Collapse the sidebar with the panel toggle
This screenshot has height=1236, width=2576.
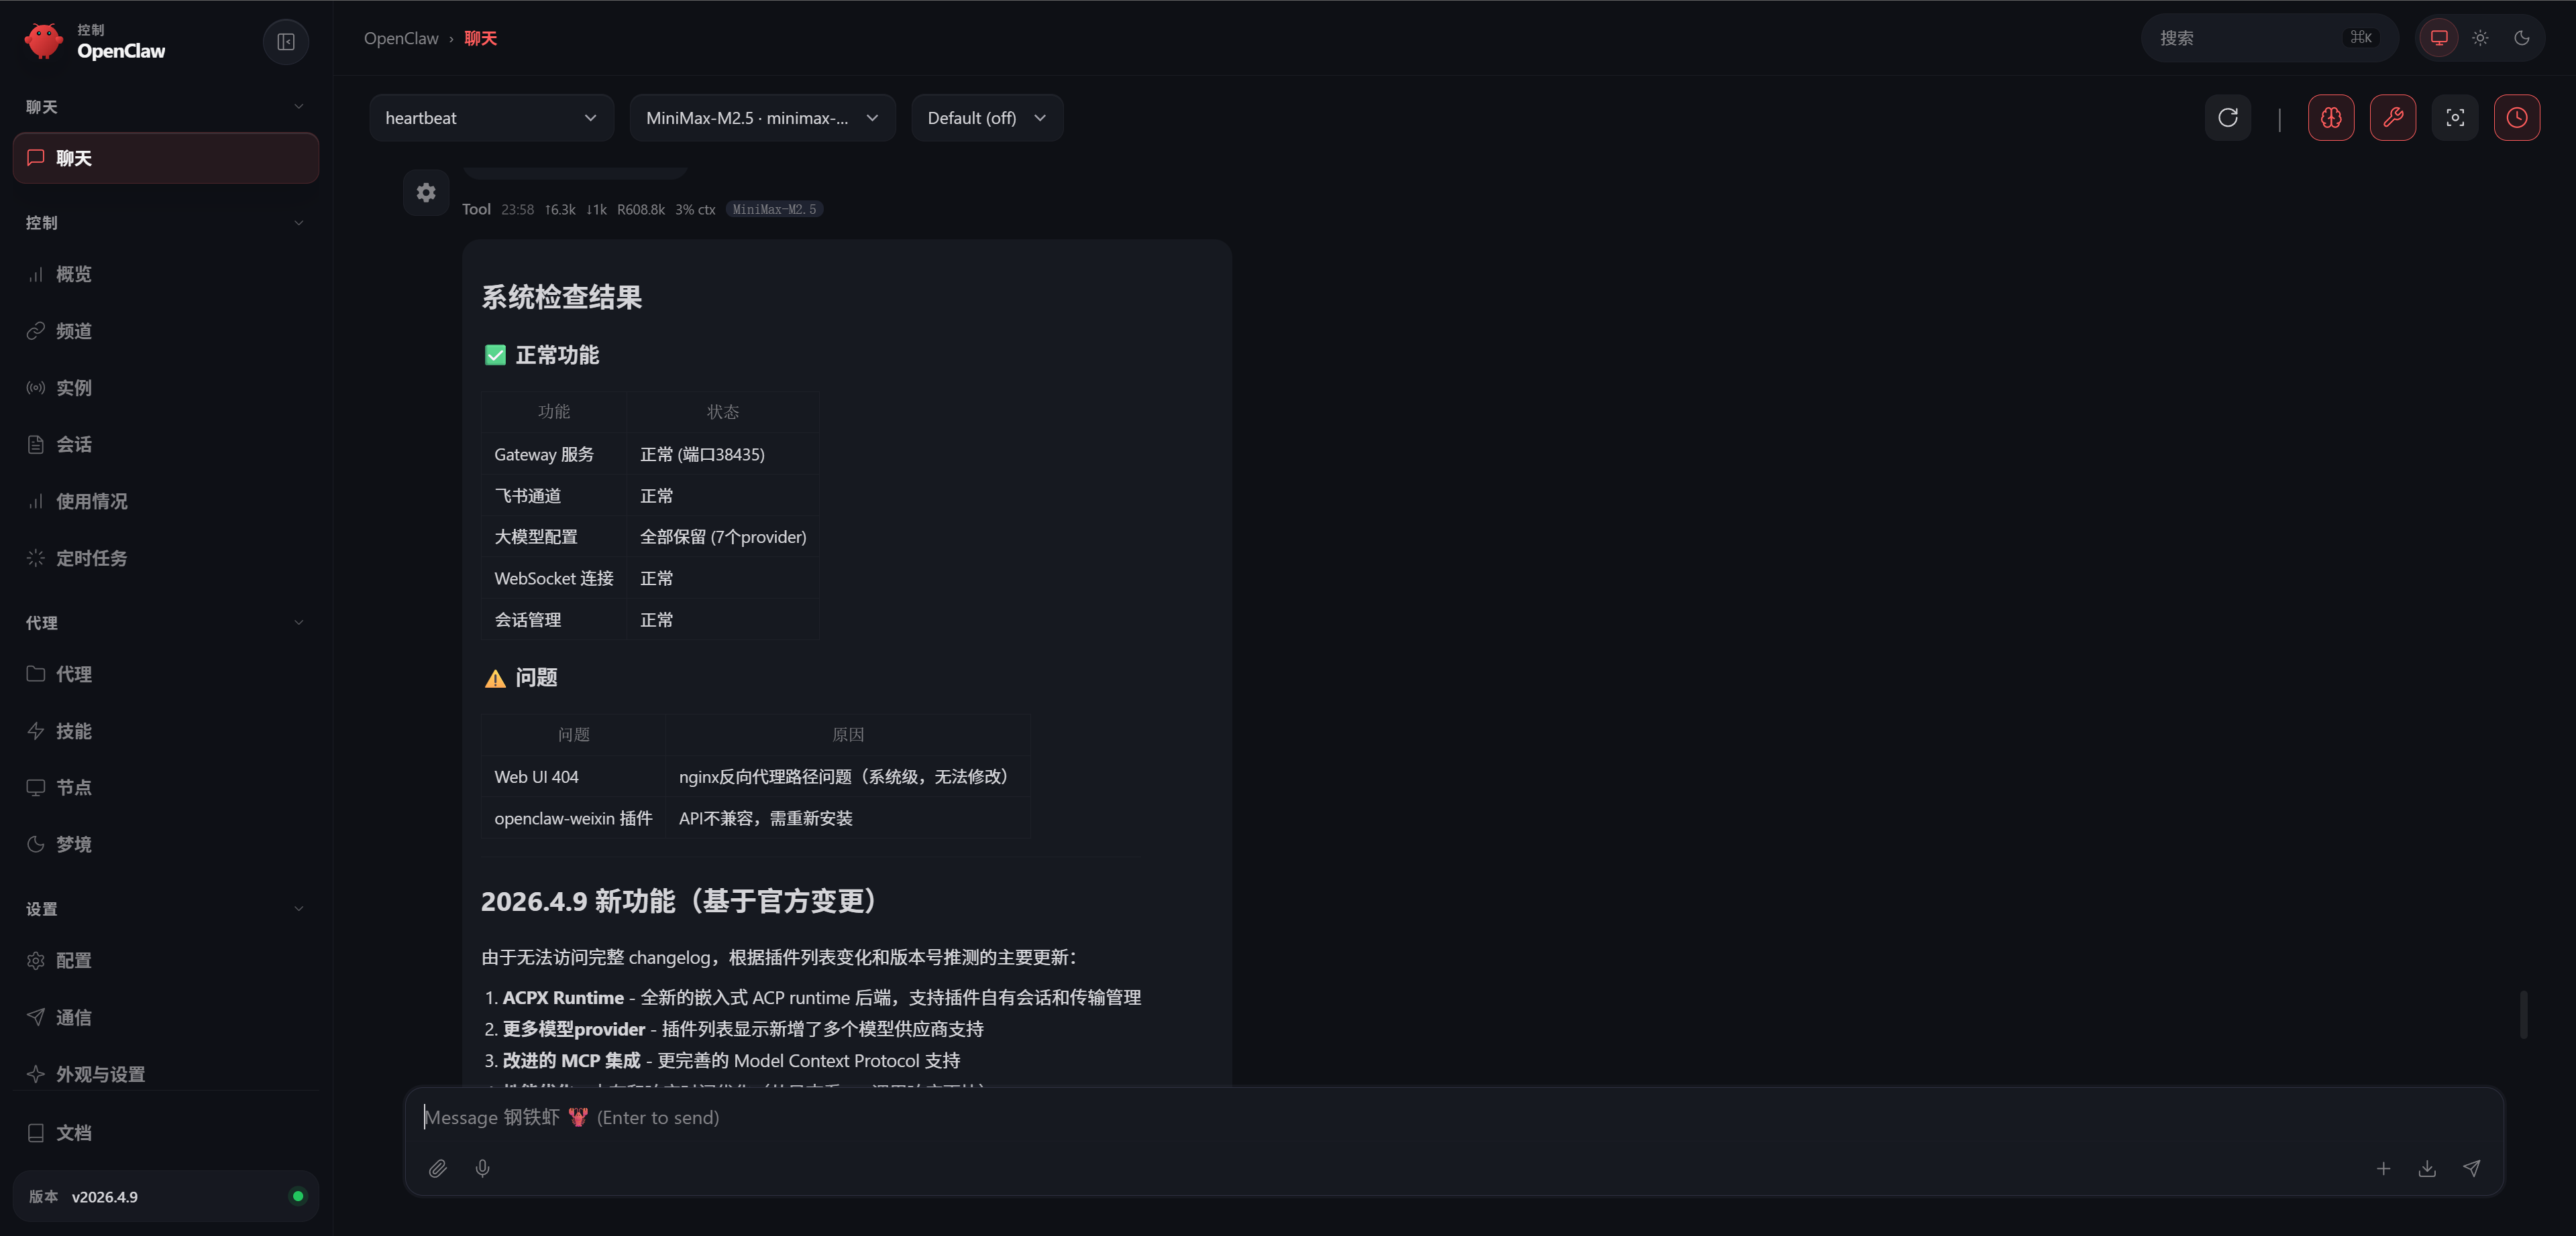[x=286, y=42]
